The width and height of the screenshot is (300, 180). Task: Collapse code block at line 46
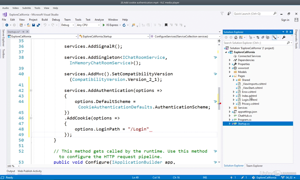[x=31, y=118]
